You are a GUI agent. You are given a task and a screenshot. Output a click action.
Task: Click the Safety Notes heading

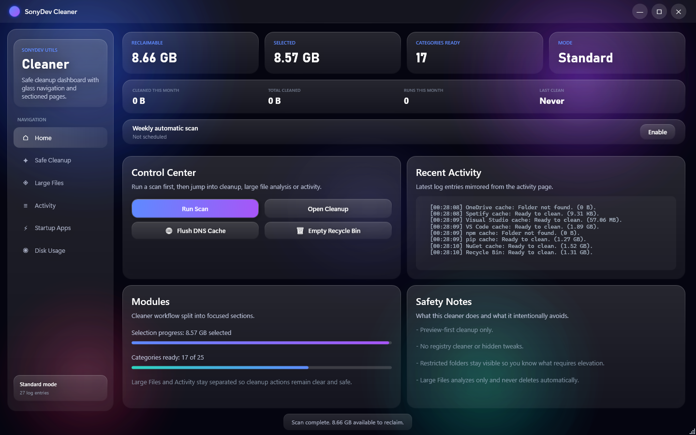444,302
